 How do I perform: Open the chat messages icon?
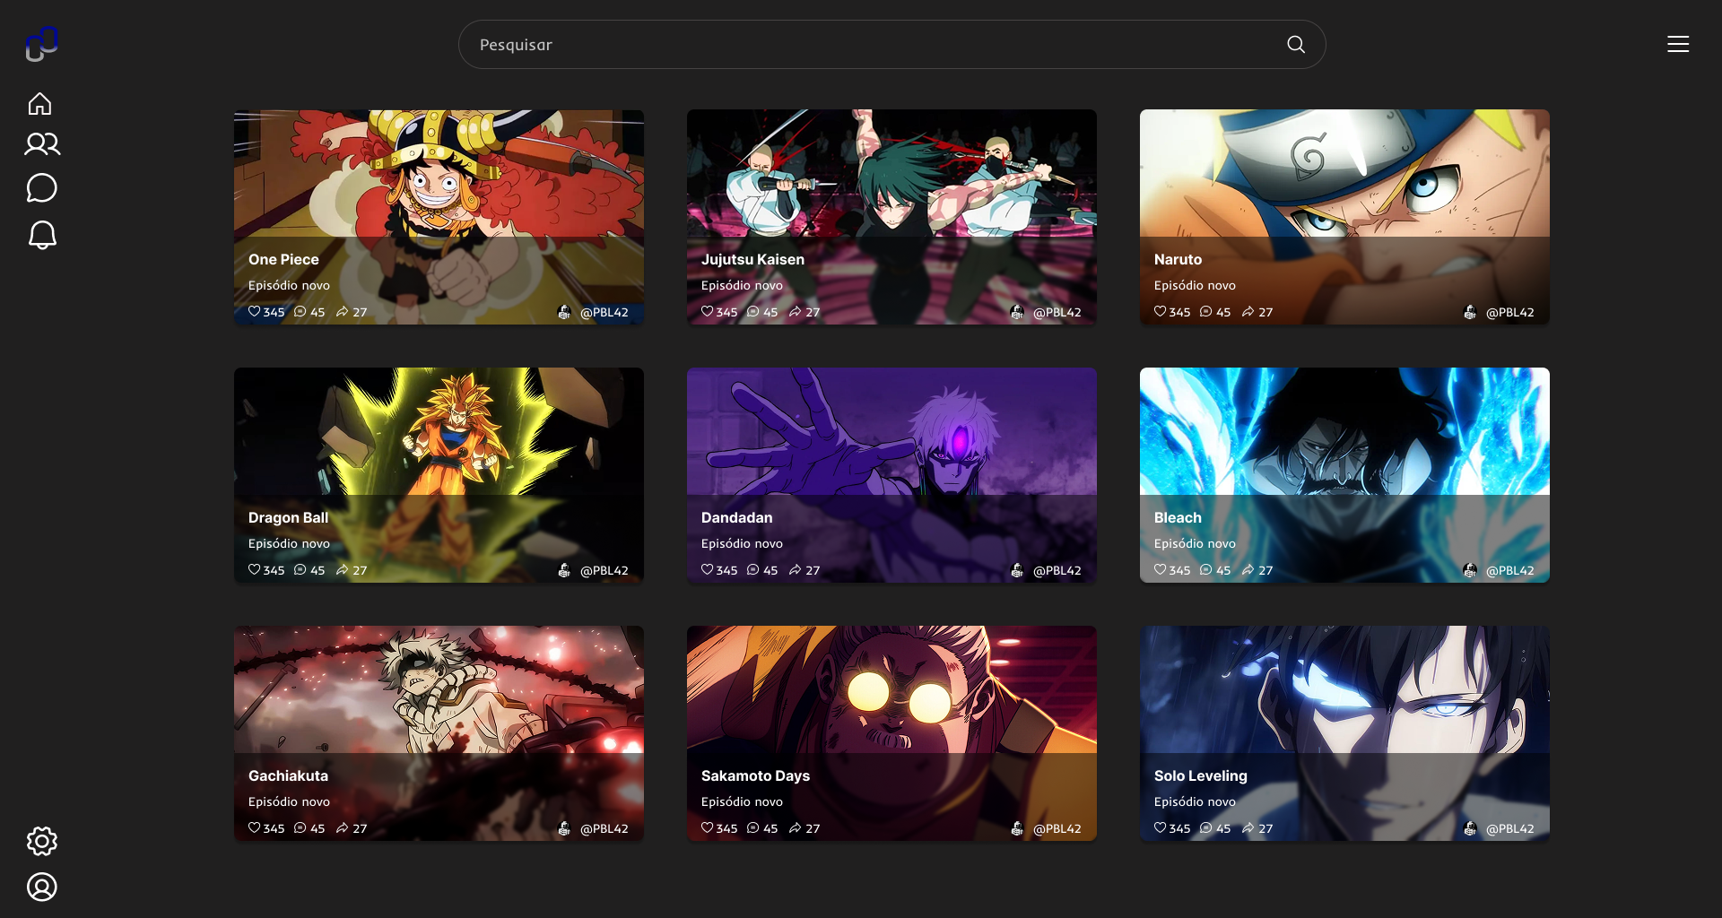(x=41, y=188)
